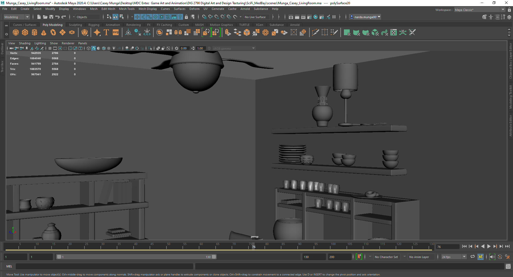Click the IPR render icon
513x277 pixels.
pos(303,17)
